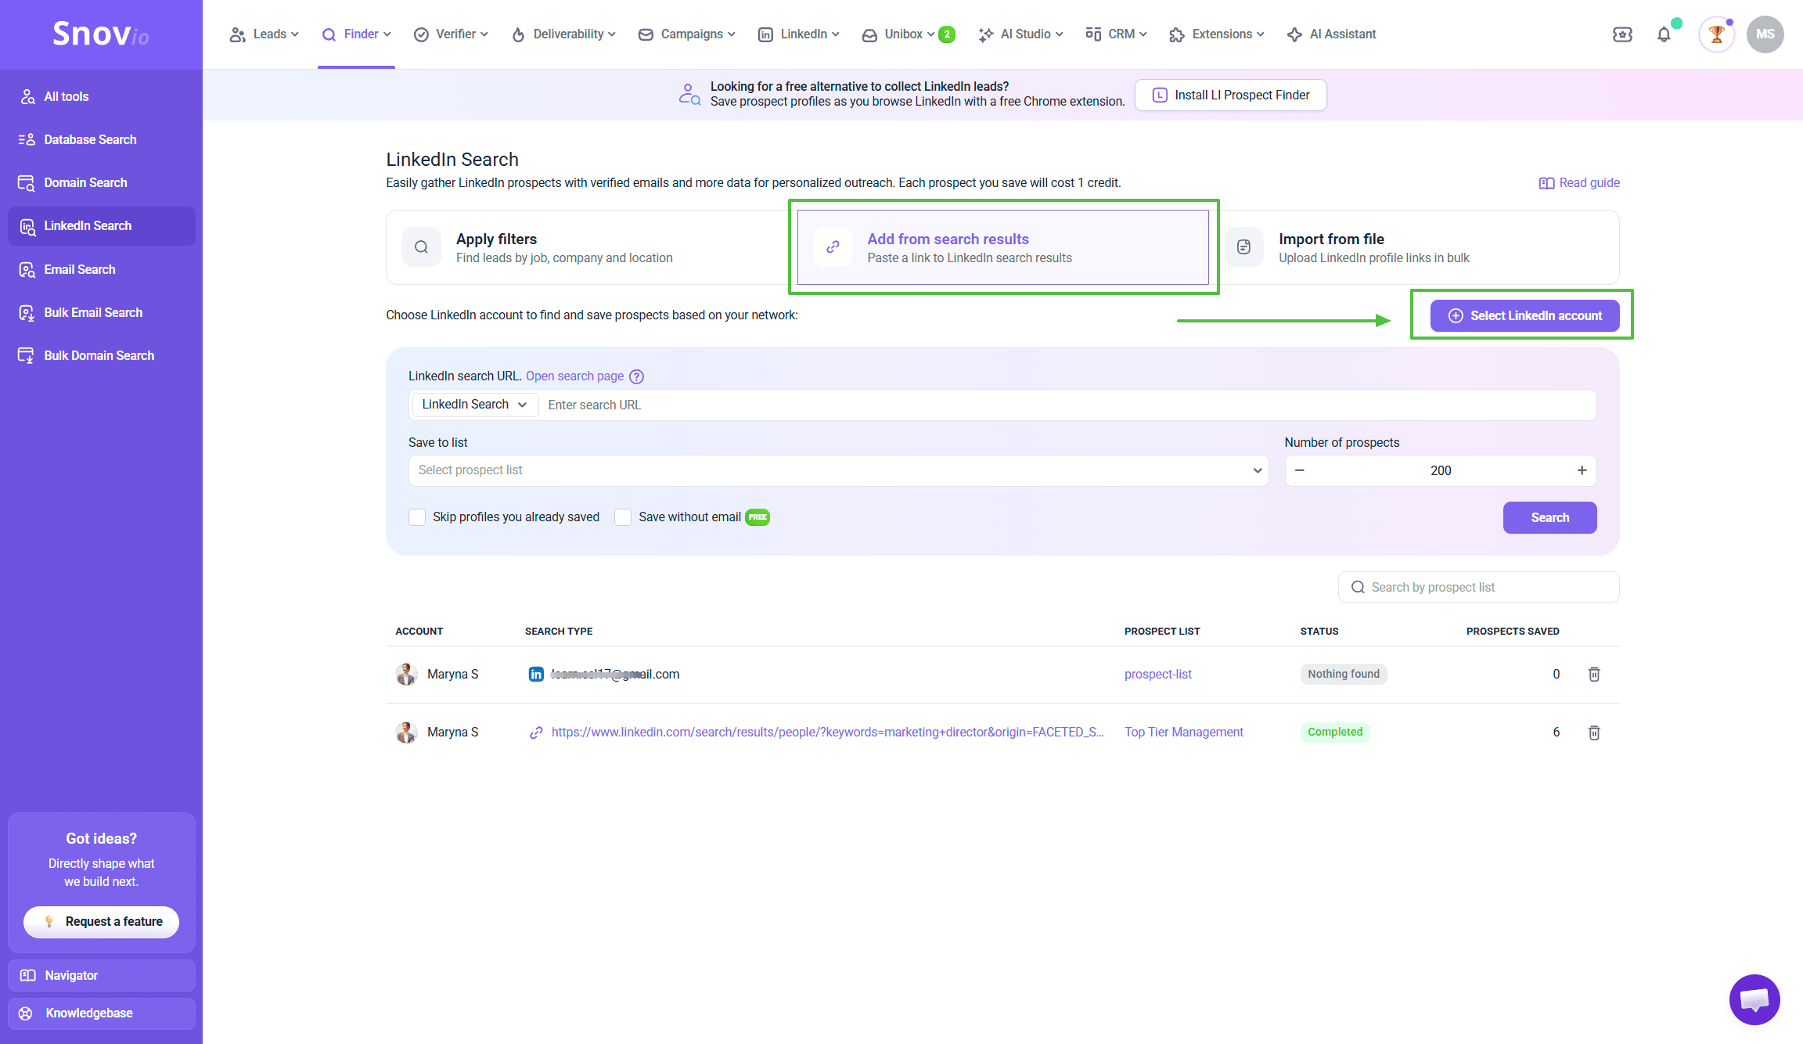Open the ticket icon in header
The image size is (1803, 1044).
click(1622, 34)
